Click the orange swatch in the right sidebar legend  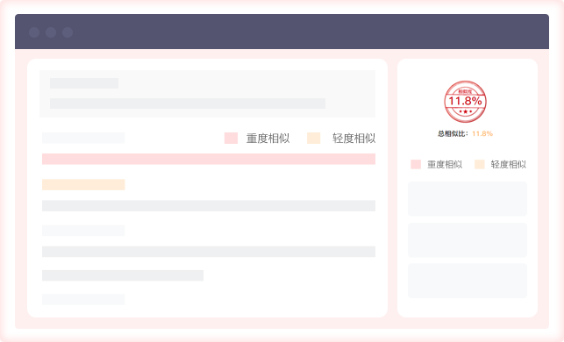[480, 164]
